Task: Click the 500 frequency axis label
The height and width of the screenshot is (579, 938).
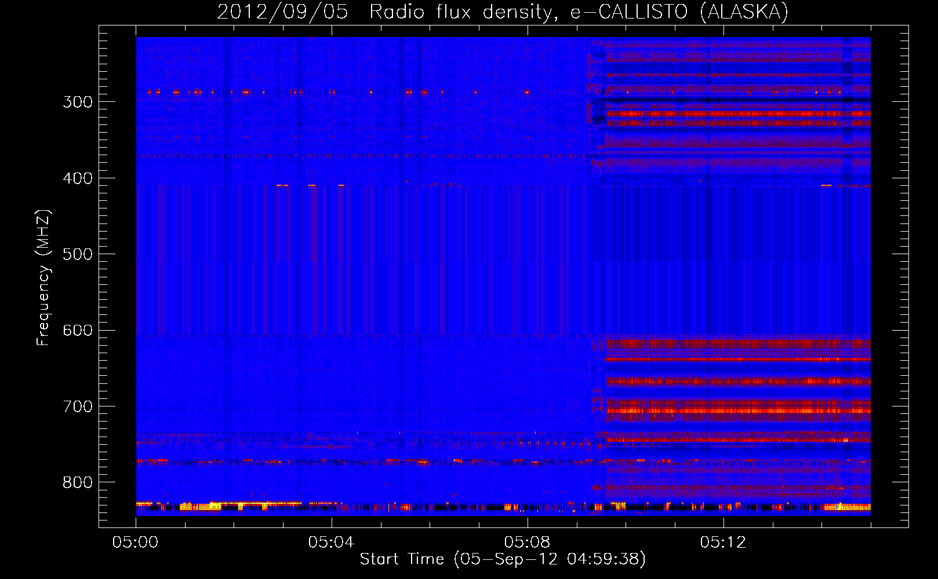Action: point(78,254)
